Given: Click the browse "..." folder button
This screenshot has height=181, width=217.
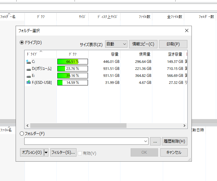Looking at the screenshot, I should (x=155, y=141).
